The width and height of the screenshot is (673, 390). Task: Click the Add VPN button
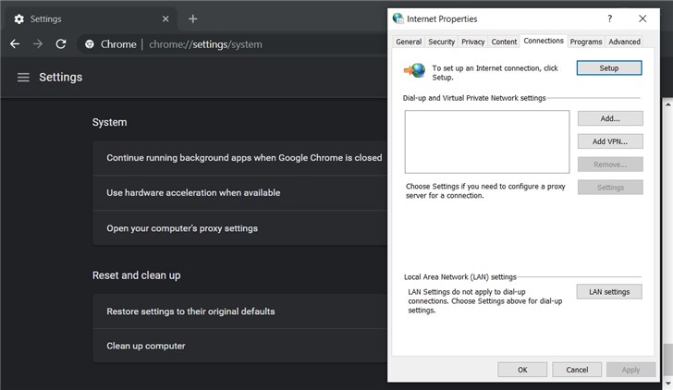pos(609,141)
